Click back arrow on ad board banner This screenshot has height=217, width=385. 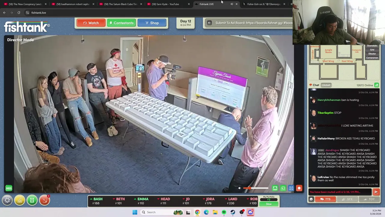pyautogui.click(x=209, y=23)
